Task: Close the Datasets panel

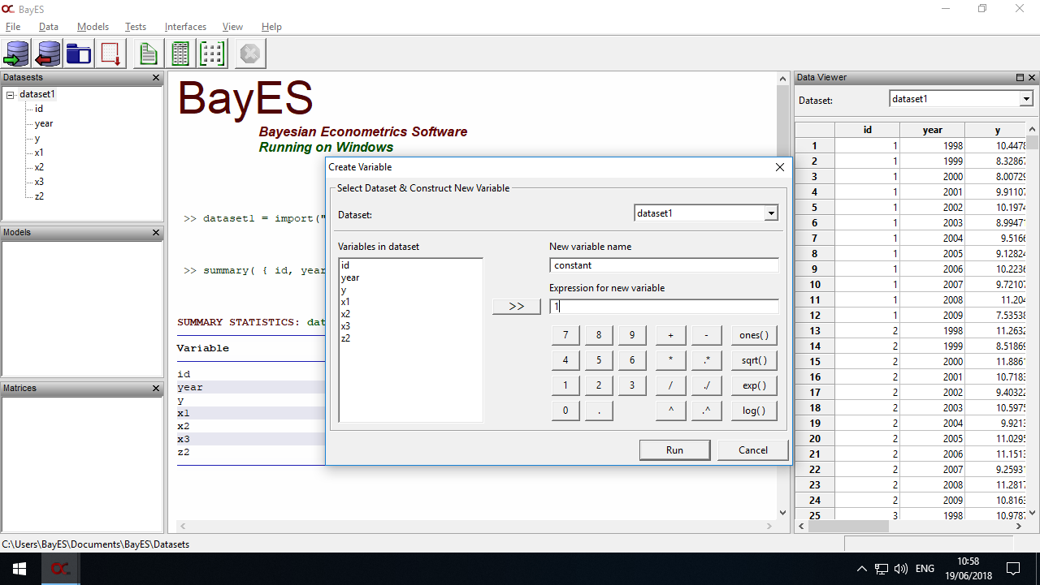Action: coord(156,78)
